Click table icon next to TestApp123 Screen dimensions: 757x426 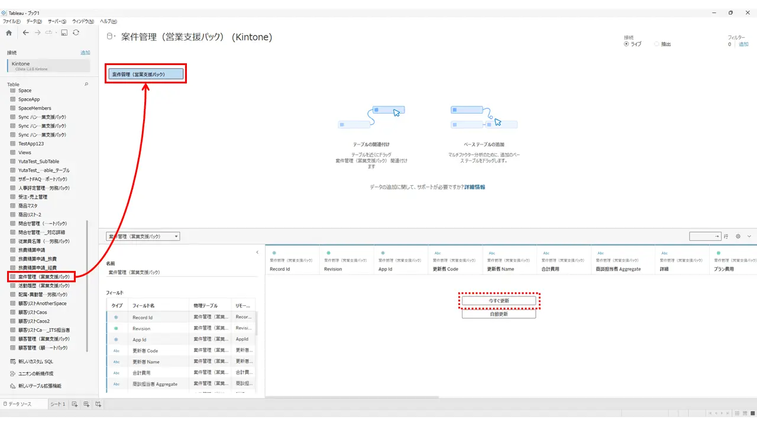(13, 144)
